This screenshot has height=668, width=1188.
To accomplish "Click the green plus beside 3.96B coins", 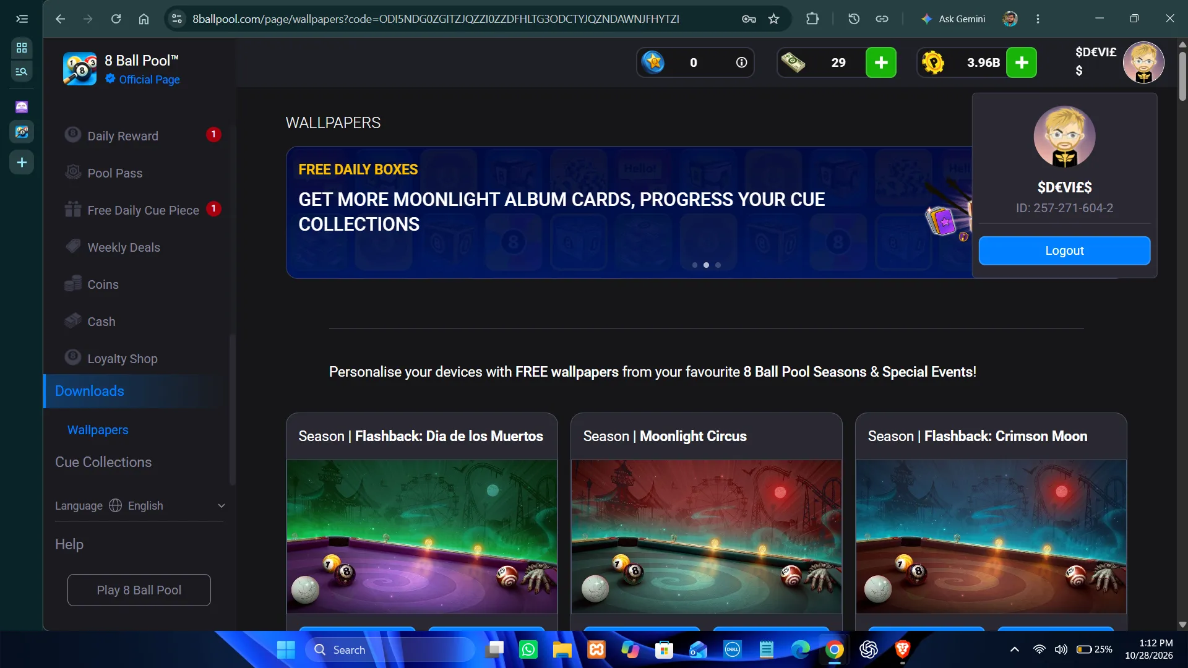I will click(x=1022, y=62).
